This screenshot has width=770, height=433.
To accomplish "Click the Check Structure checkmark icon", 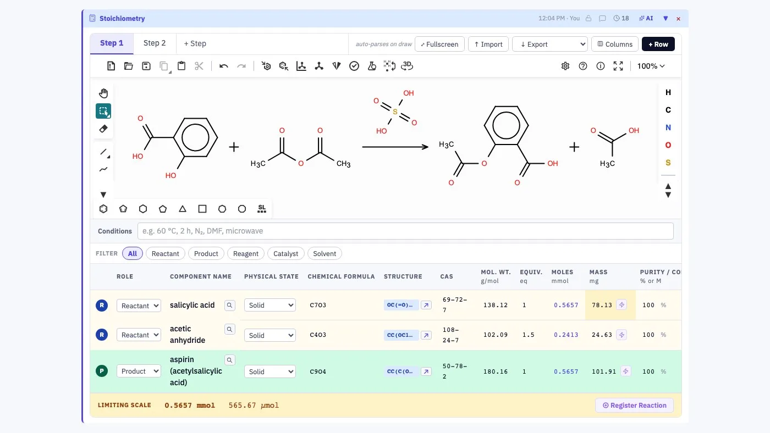I will coord(354,66).
